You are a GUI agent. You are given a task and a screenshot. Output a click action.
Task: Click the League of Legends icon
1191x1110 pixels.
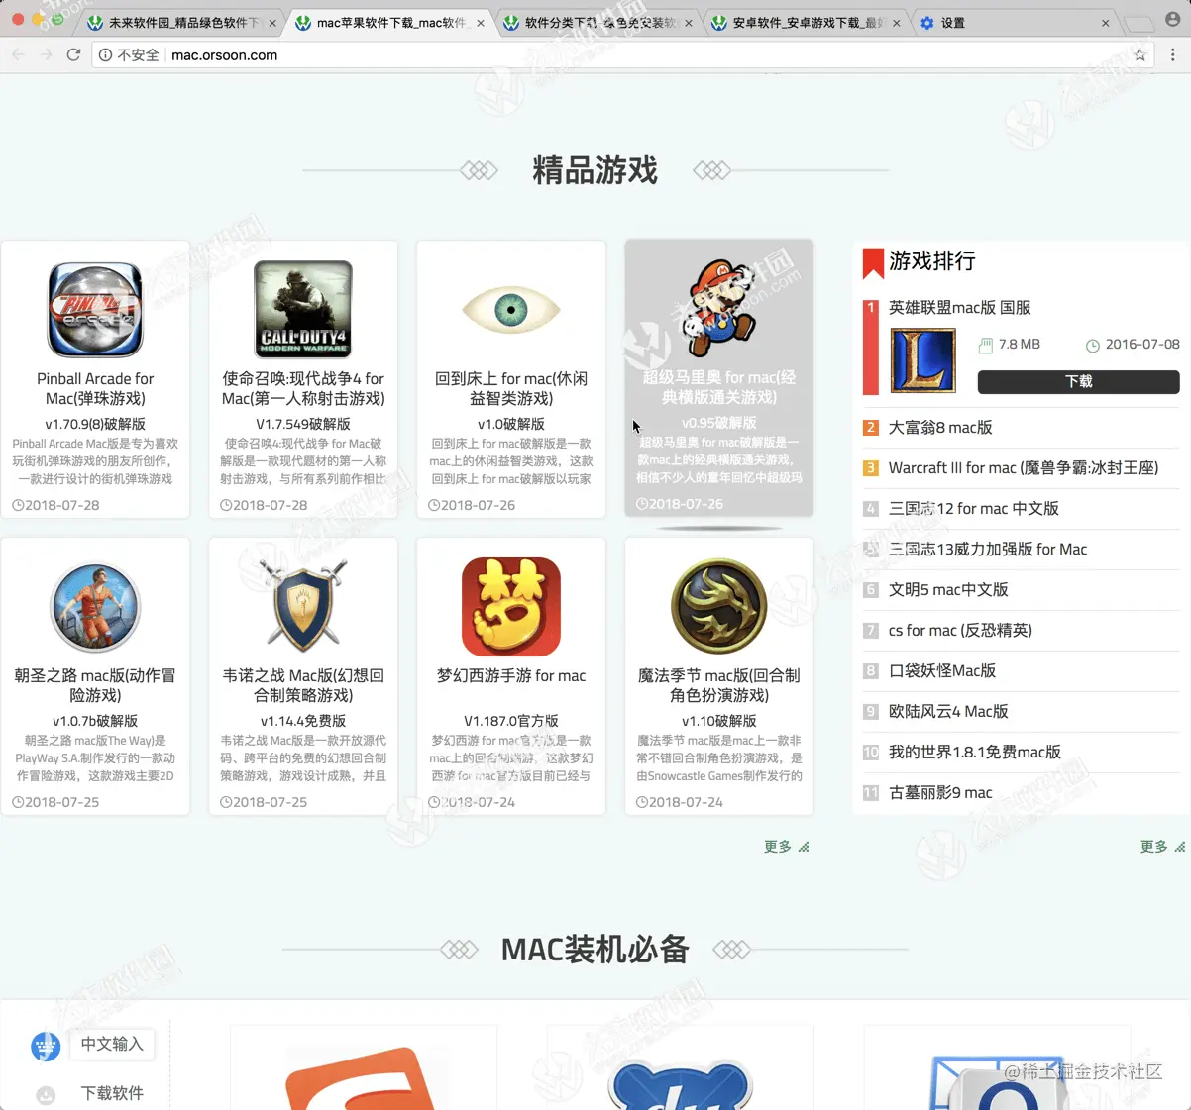[923, 360]
